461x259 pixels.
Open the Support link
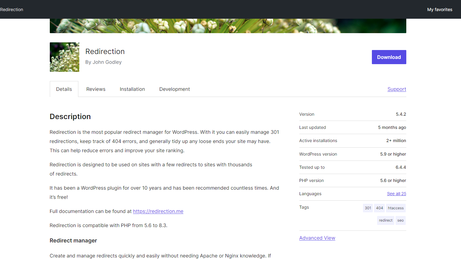point(396,89)
